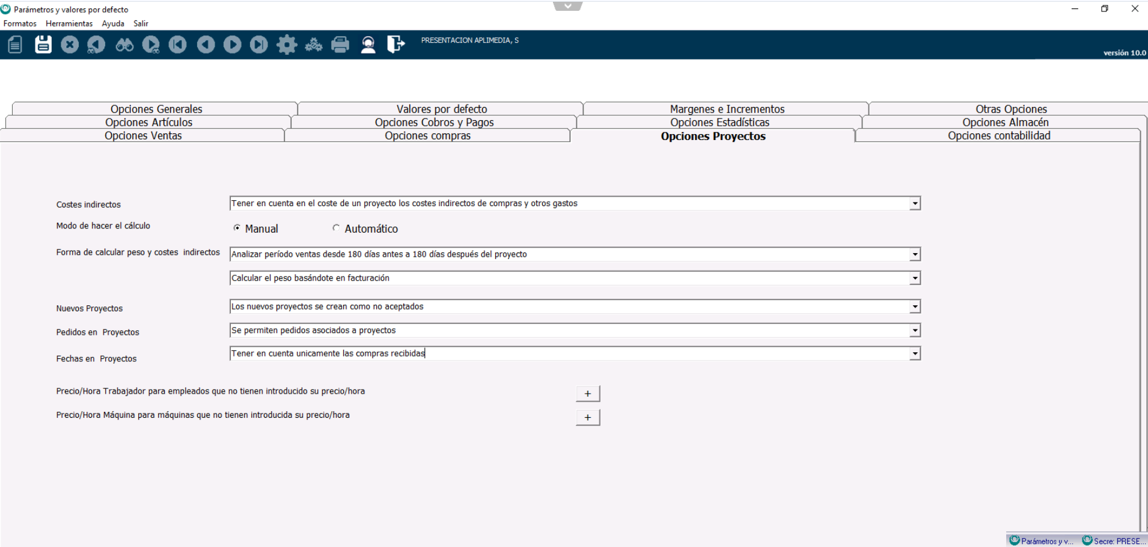Click the exit door icon
1148x547 pixels.
pyautogui.click(x=395, y=44)
